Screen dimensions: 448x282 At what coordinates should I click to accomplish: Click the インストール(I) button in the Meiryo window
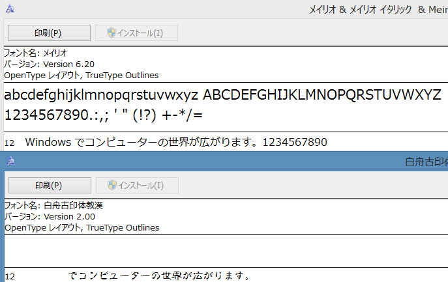click(136, 33)
